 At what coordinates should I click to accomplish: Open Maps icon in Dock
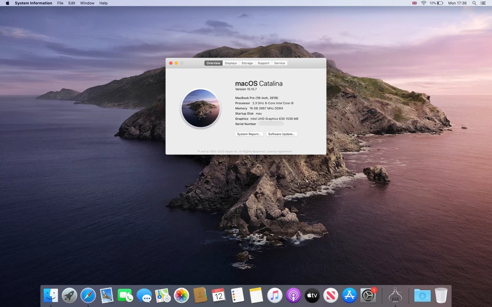pyautogui.click(x=162, y=295)
